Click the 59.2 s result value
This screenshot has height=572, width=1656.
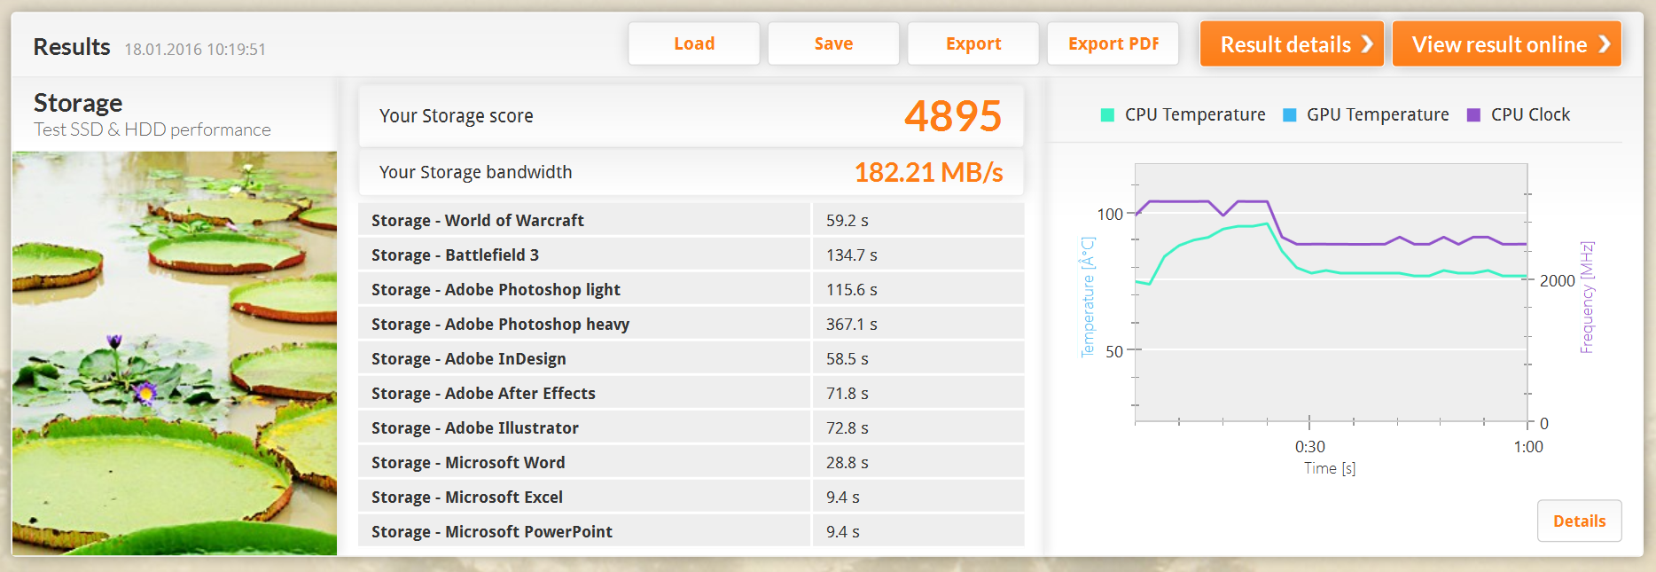point(847,220)
